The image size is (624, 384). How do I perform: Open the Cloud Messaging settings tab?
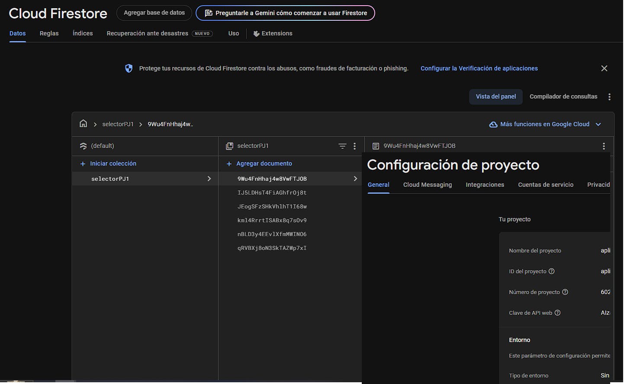pyautogui.click(x=427, y=185)
